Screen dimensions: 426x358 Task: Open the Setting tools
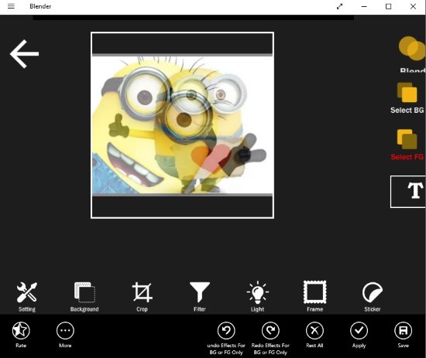tap(27, 297)
